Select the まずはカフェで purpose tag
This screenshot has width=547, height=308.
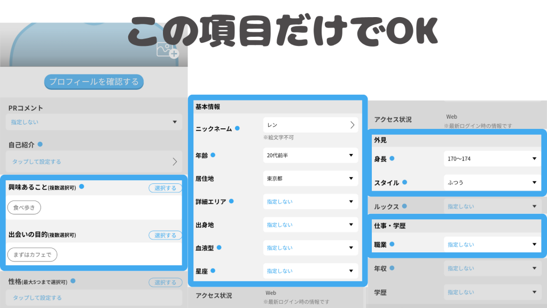pos(32,255)
